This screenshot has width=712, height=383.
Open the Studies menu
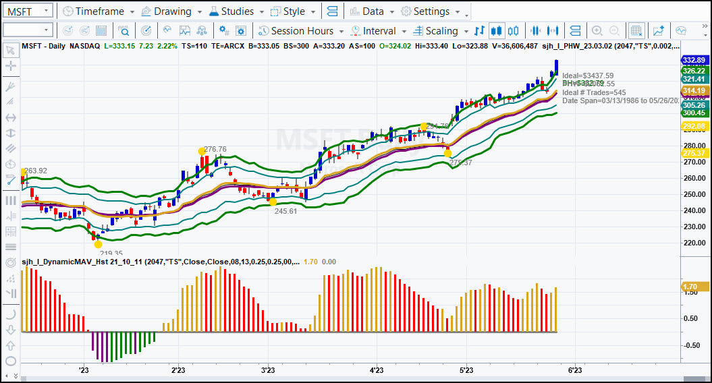[x=231, y=11]
